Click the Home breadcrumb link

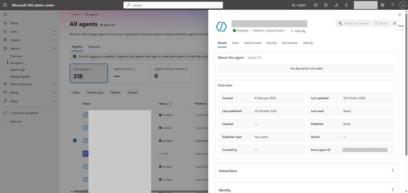point(75,15)
